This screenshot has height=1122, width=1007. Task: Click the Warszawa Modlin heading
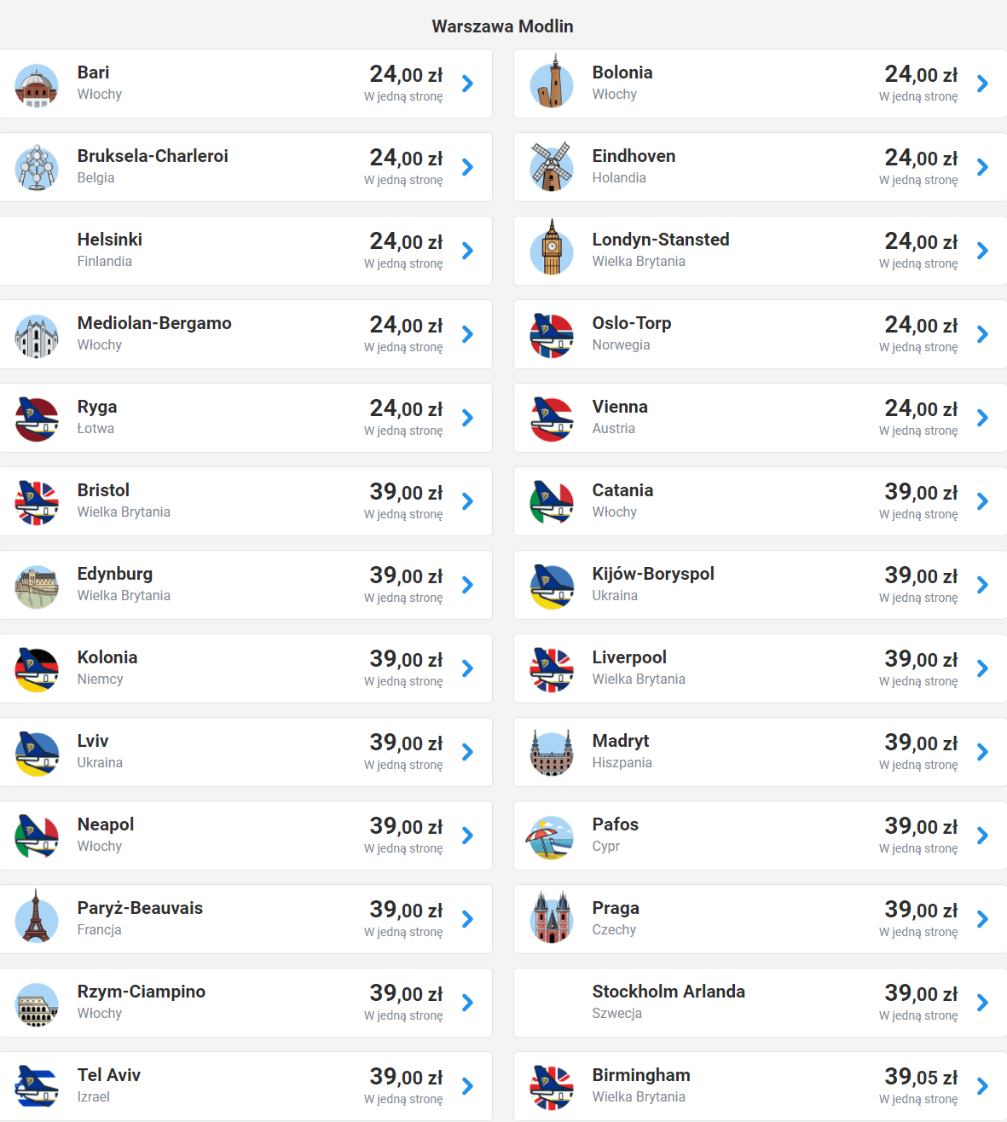(502, 26)
